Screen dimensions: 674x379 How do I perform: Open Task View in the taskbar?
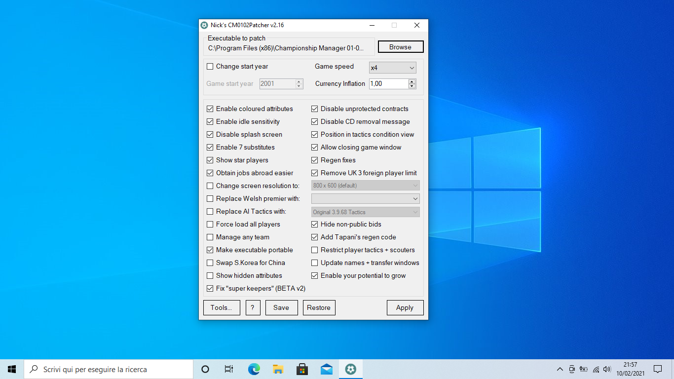pyautogui.click(x=229, y=369)
